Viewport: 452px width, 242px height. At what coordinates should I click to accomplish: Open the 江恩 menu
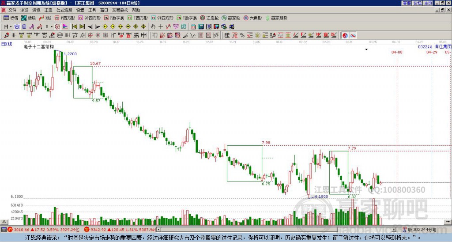[48, 10]
